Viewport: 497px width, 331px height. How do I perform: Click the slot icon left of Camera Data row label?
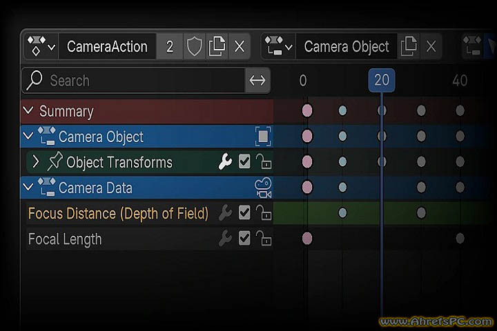click(47, 187)
